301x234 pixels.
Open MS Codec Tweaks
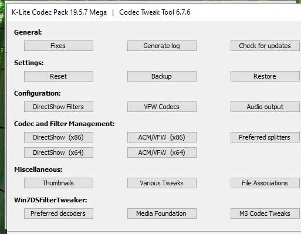[265, 213]
